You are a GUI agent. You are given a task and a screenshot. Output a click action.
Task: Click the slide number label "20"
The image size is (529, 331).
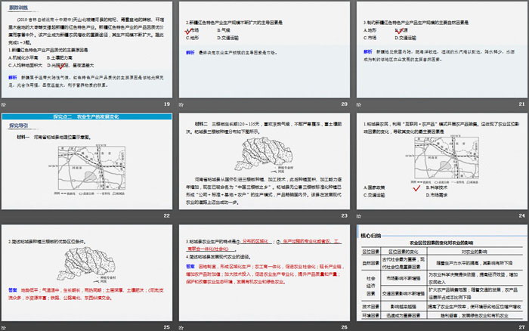(x=344, y=104)
